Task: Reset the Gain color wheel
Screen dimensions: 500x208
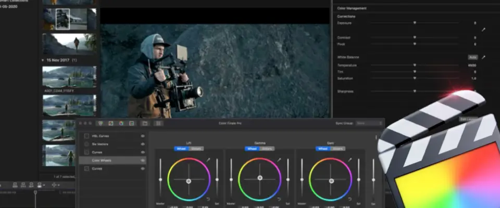Action: (349, 199)
